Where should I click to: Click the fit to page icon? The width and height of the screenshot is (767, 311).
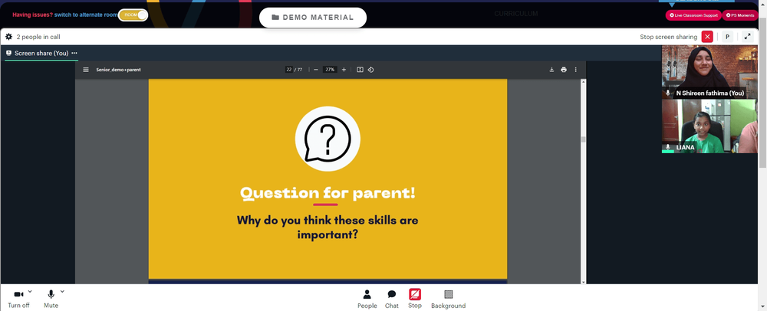[x=360, y=70]
